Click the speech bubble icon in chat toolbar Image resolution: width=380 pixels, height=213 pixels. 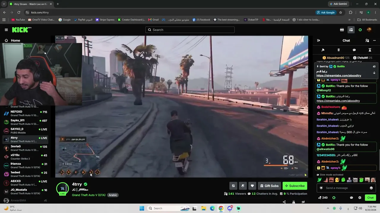(x=354, y=50)
